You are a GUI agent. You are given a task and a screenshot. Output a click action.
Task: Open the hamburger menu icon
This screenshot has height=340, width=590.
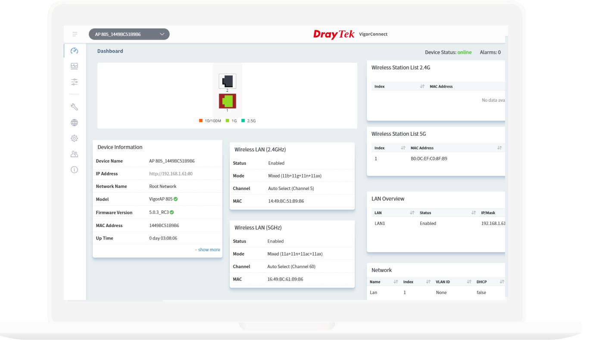click(75, 34)
